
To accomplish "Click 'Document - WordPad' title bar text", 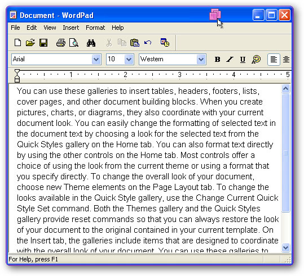I will point(56,15).
